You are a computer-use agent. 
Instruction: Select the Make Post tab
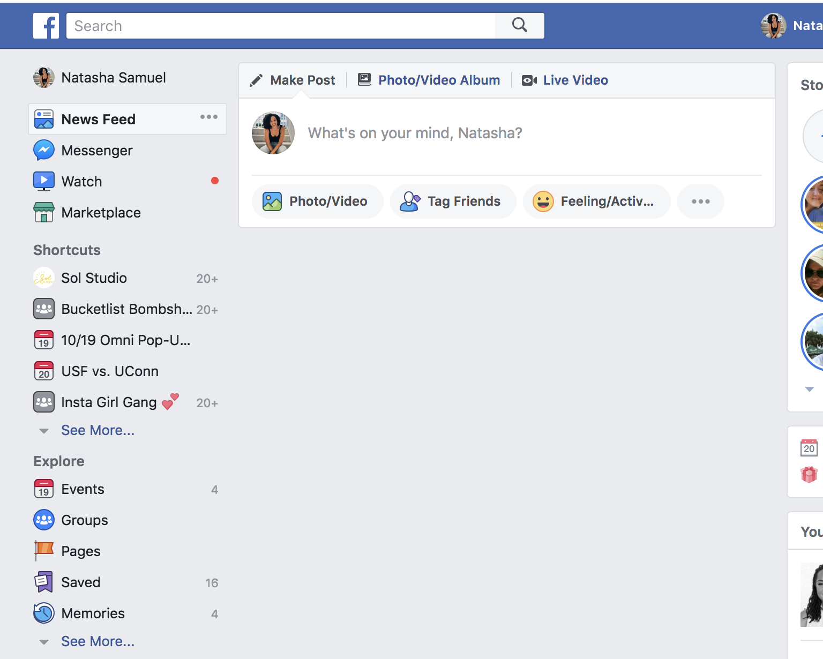[x=293, y=80]
